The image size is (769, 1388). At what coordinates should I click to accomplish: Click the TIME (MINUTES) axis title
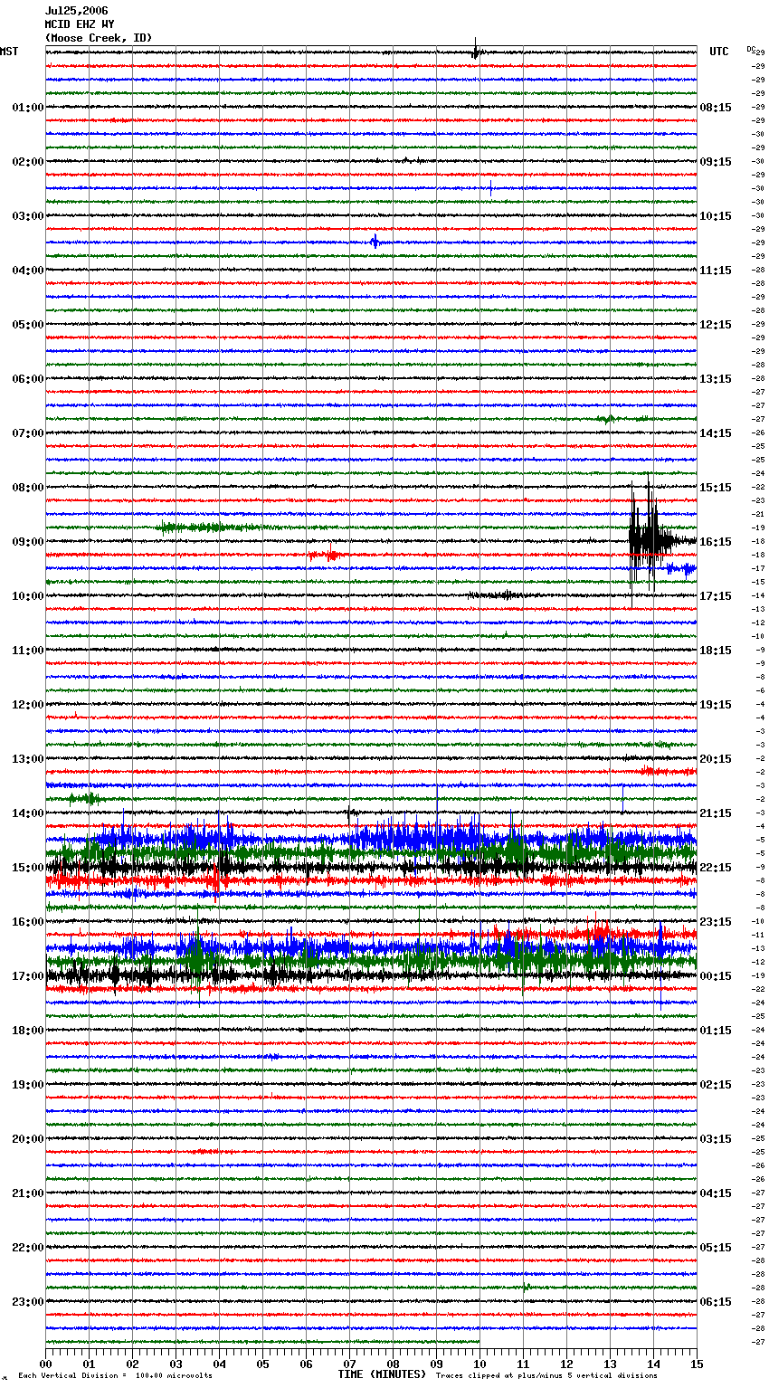(382, 1374)
